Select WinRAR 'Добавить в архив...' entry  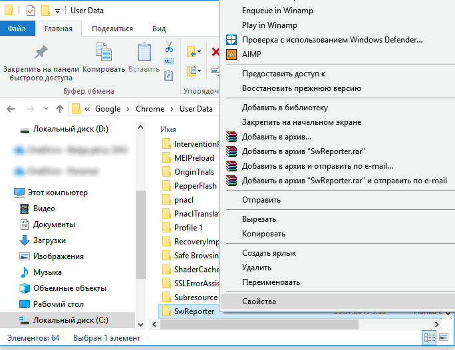277,137
